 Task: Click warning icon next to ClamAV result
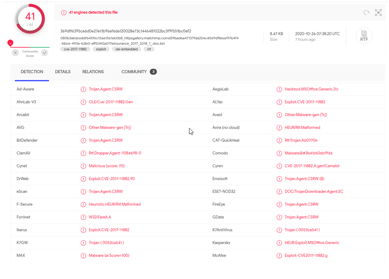pyautogui.click(x=83, y=153)
